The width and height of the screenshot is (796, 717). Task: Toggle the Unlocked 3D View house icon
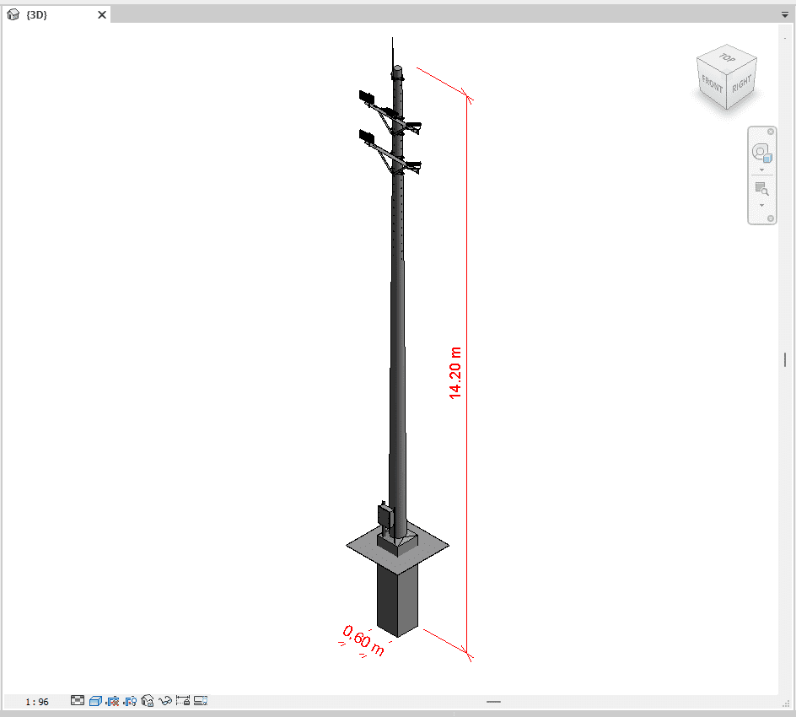click(x=148, y=700)
